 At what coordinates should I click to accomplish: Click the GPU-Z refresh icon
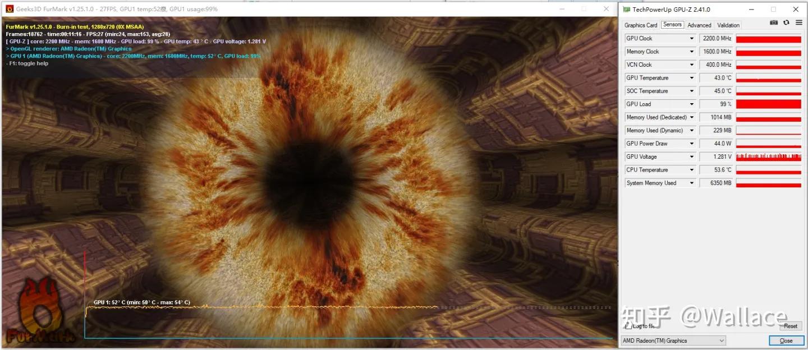coord(786,23)
